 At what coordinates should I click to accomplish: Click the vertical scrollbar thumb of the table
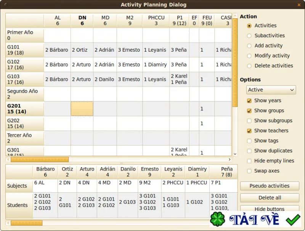[235, 62]
